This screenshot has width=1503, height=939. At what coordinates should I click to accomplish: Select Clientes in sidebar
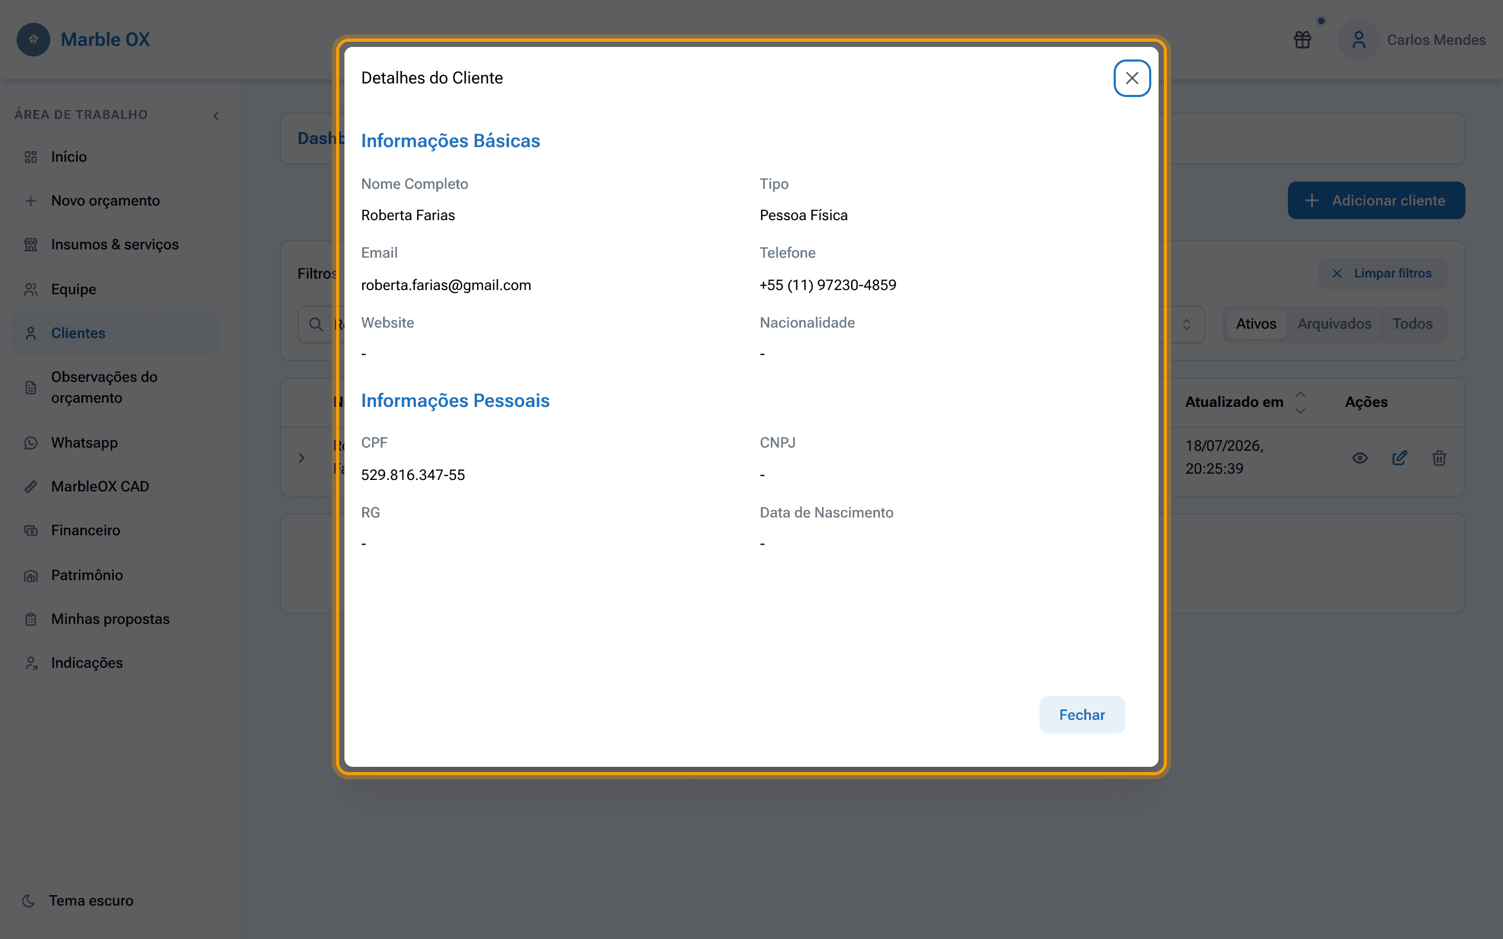(x=115, y=333)
